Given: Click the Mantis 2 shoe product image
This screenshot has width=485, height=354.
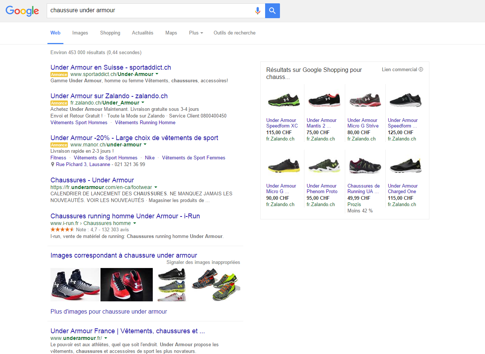Looking at the screenshot, I should coord(324,100).
